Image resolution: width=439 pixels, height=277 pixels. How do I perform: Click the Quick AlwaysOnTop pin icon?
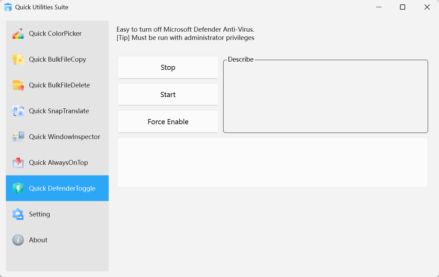[18, 162]
